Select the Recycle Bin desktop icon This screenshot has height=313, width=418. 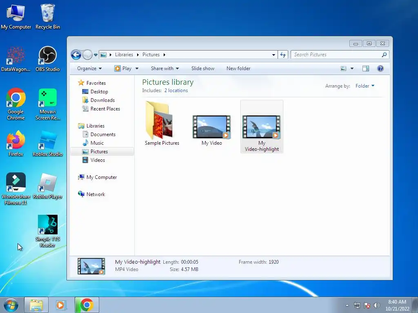point(47,17)
